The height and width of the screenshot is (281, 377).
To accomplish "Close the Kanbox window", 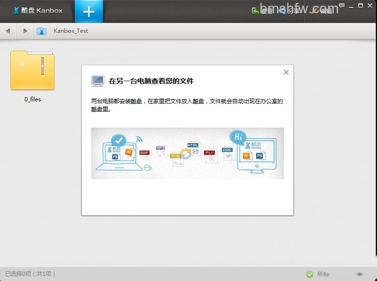I will coord(370,6).
